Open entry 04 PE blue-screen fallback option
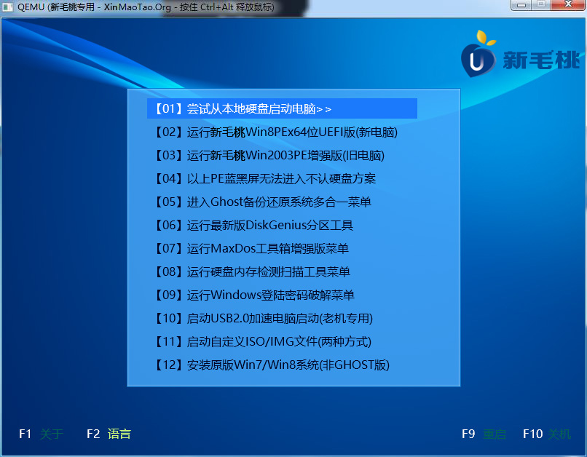This screenshot has width=587, height=457. pos(265,178)
